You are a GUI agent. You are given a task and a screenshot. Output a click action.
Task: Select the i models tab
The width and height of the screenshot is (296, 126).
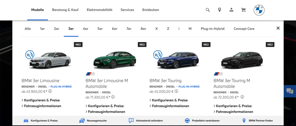[x=179, y=29]
